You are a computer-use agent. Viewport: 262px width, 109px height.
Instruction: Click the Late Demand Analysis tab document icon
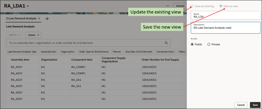point(7,18)
